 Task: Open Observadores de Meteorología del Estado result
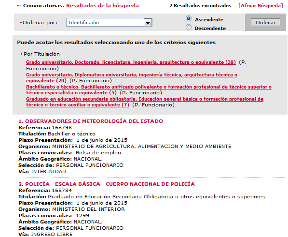point(91,121)
